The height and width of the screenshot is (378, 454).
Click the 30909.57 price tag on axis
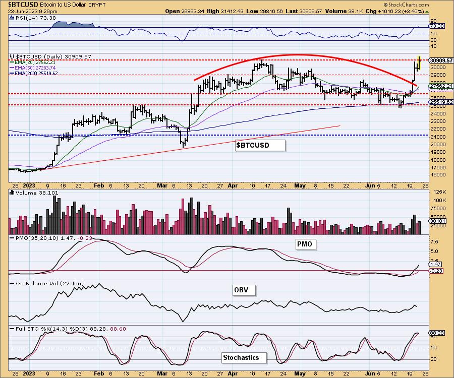click(441, 60)
